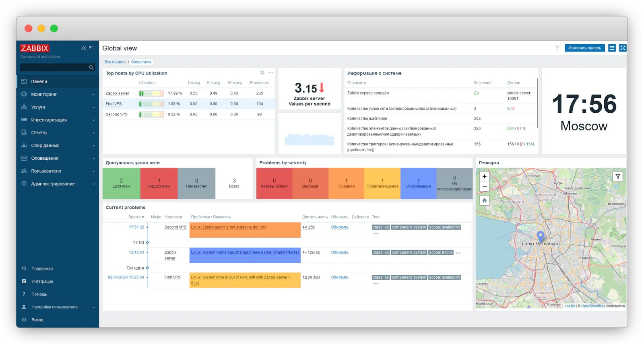Viewport: 644px width, 344px height.
Task: Open the dashboard actions menu (three-lines icon)
Action: pos(612,48)
